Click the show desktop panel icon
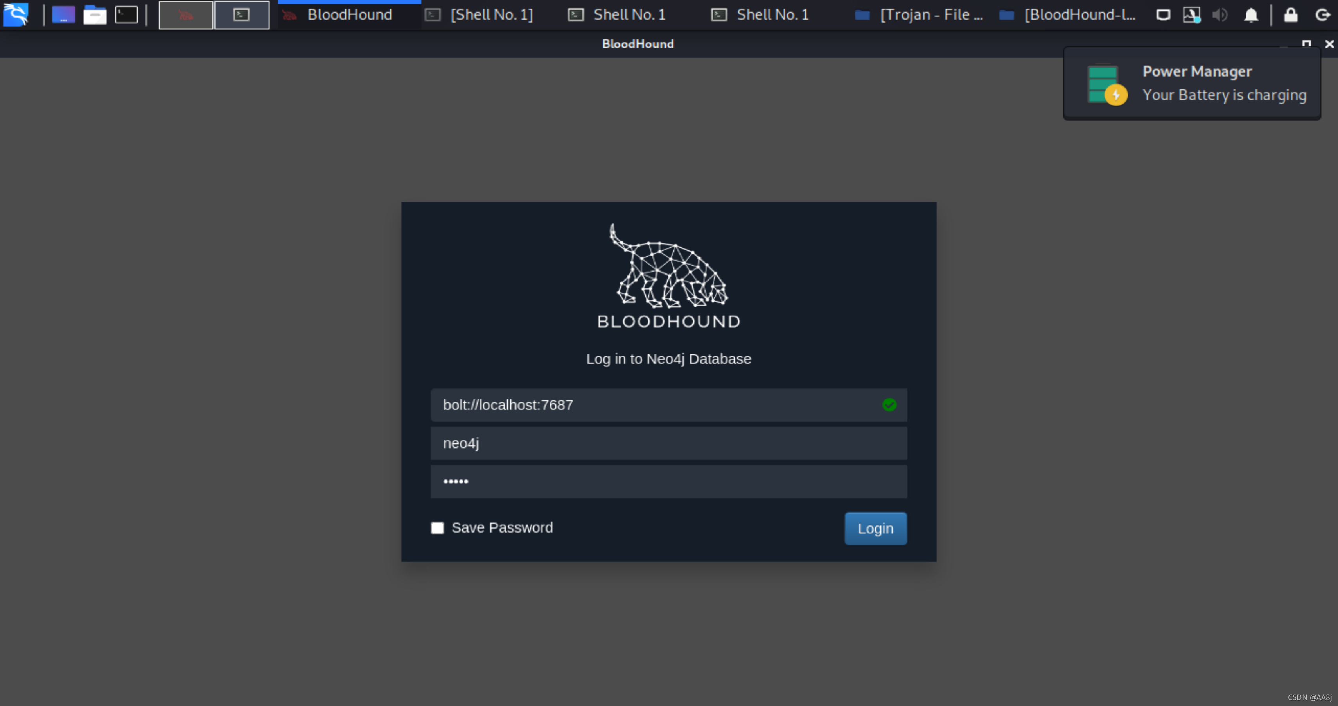1338x706 pixels. point(63,14)
